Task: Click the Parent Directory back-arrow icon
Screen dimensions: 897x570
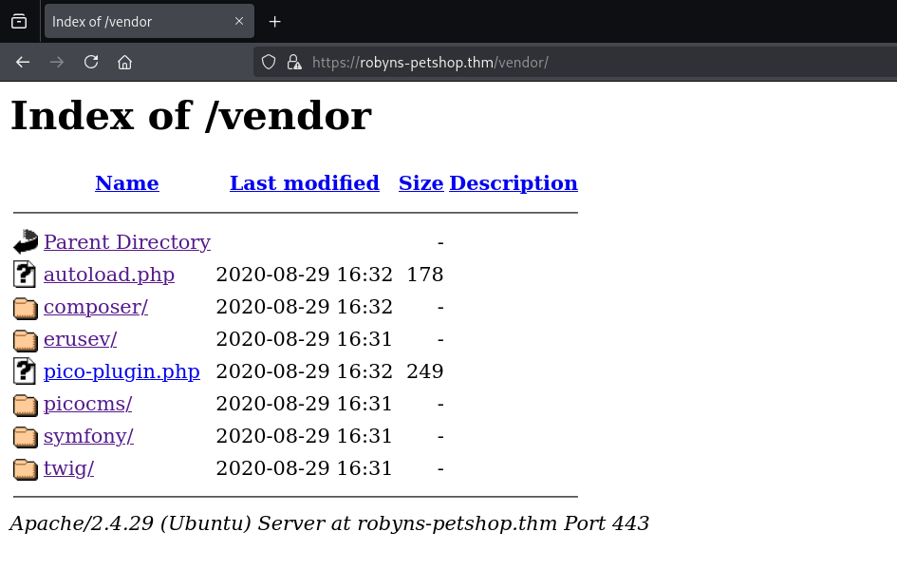Action: point(26,242)
